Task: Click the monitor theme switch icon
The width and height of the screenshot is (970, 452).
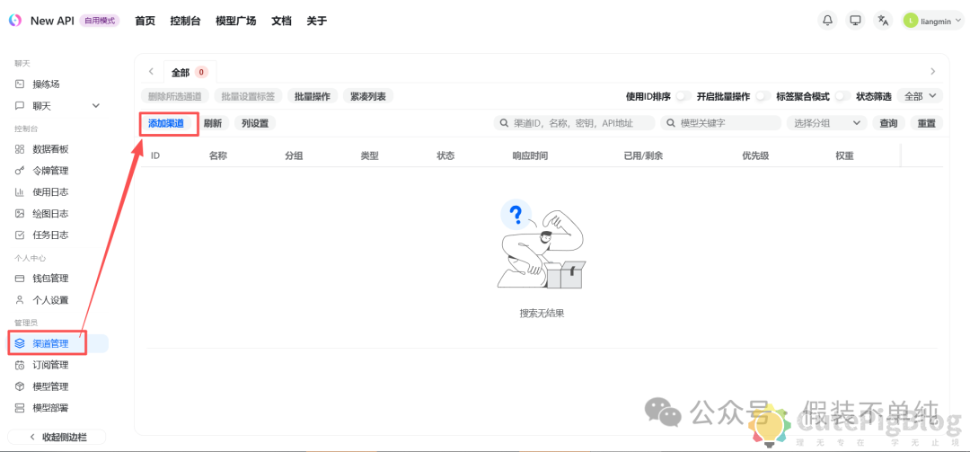Action: [856, 21]
